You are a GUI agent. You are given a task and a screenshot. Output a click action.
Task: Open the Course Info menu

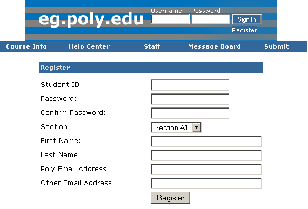(26, 46)
